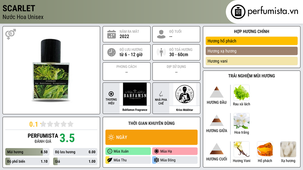Click the Kriss Mokhtar perfumer portrait

click(x=185, y=94)
